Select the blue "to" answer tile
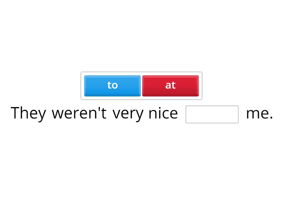This screenshot has height=212, width=283. (x=112, y=86)
